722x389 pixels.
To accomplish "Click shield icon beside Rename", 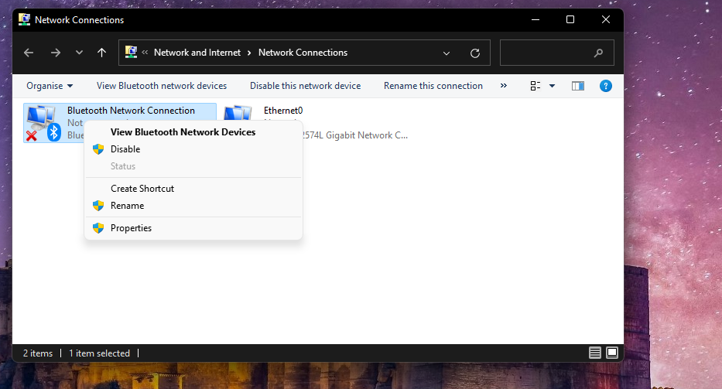I will point(98,206).
